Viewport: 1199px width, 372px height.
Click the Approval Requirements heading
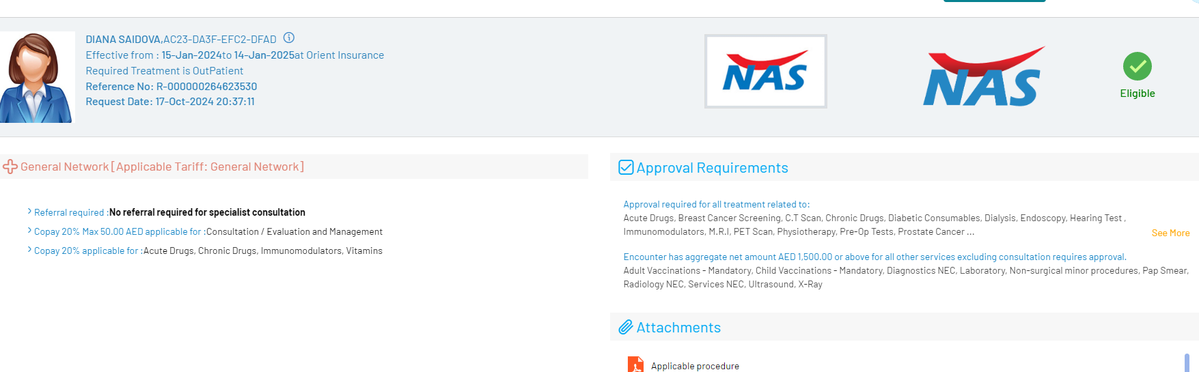pos(713,168)
